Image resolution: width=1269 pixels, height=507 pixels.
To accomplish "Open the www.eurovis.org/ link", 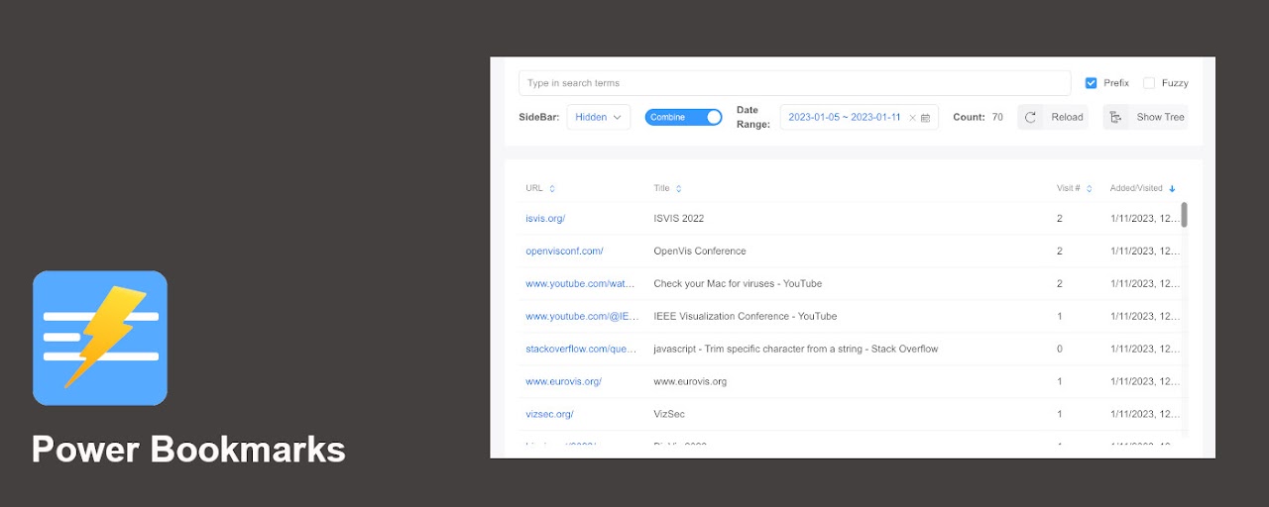I will (x=563, y=381).
